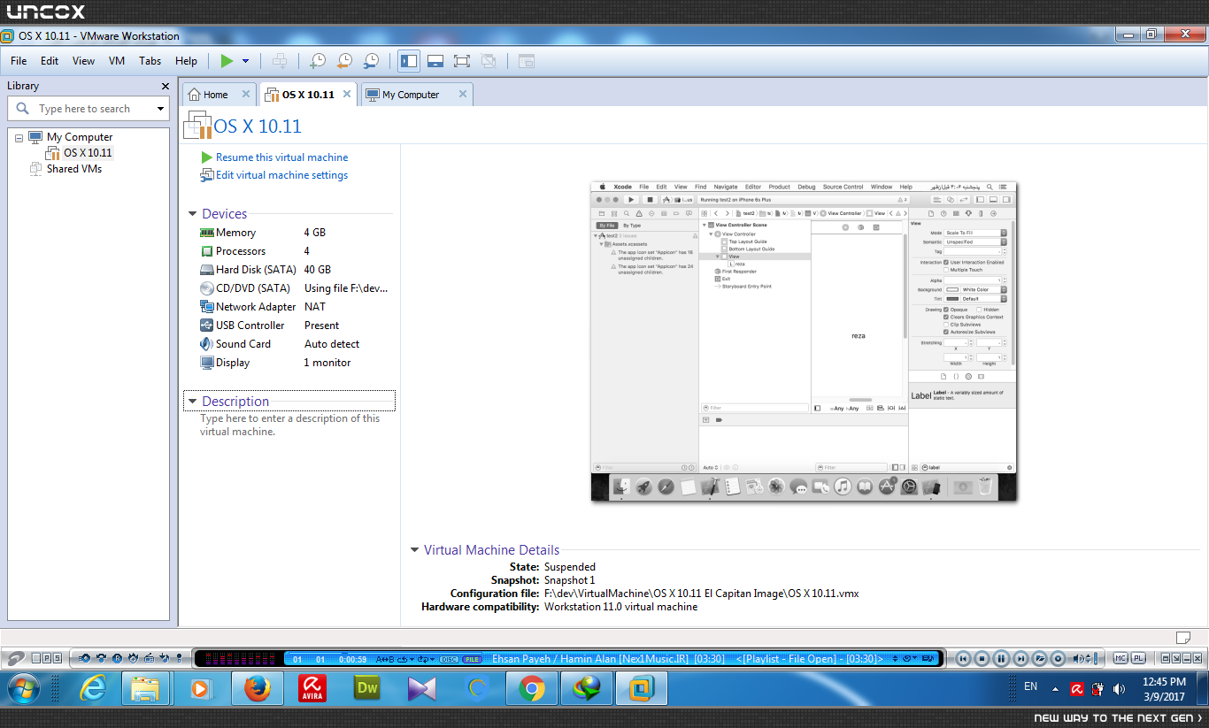Revert the VM to its previous snapshot
The height and width of the screenshot is (728, 1209).
point(344,61)
